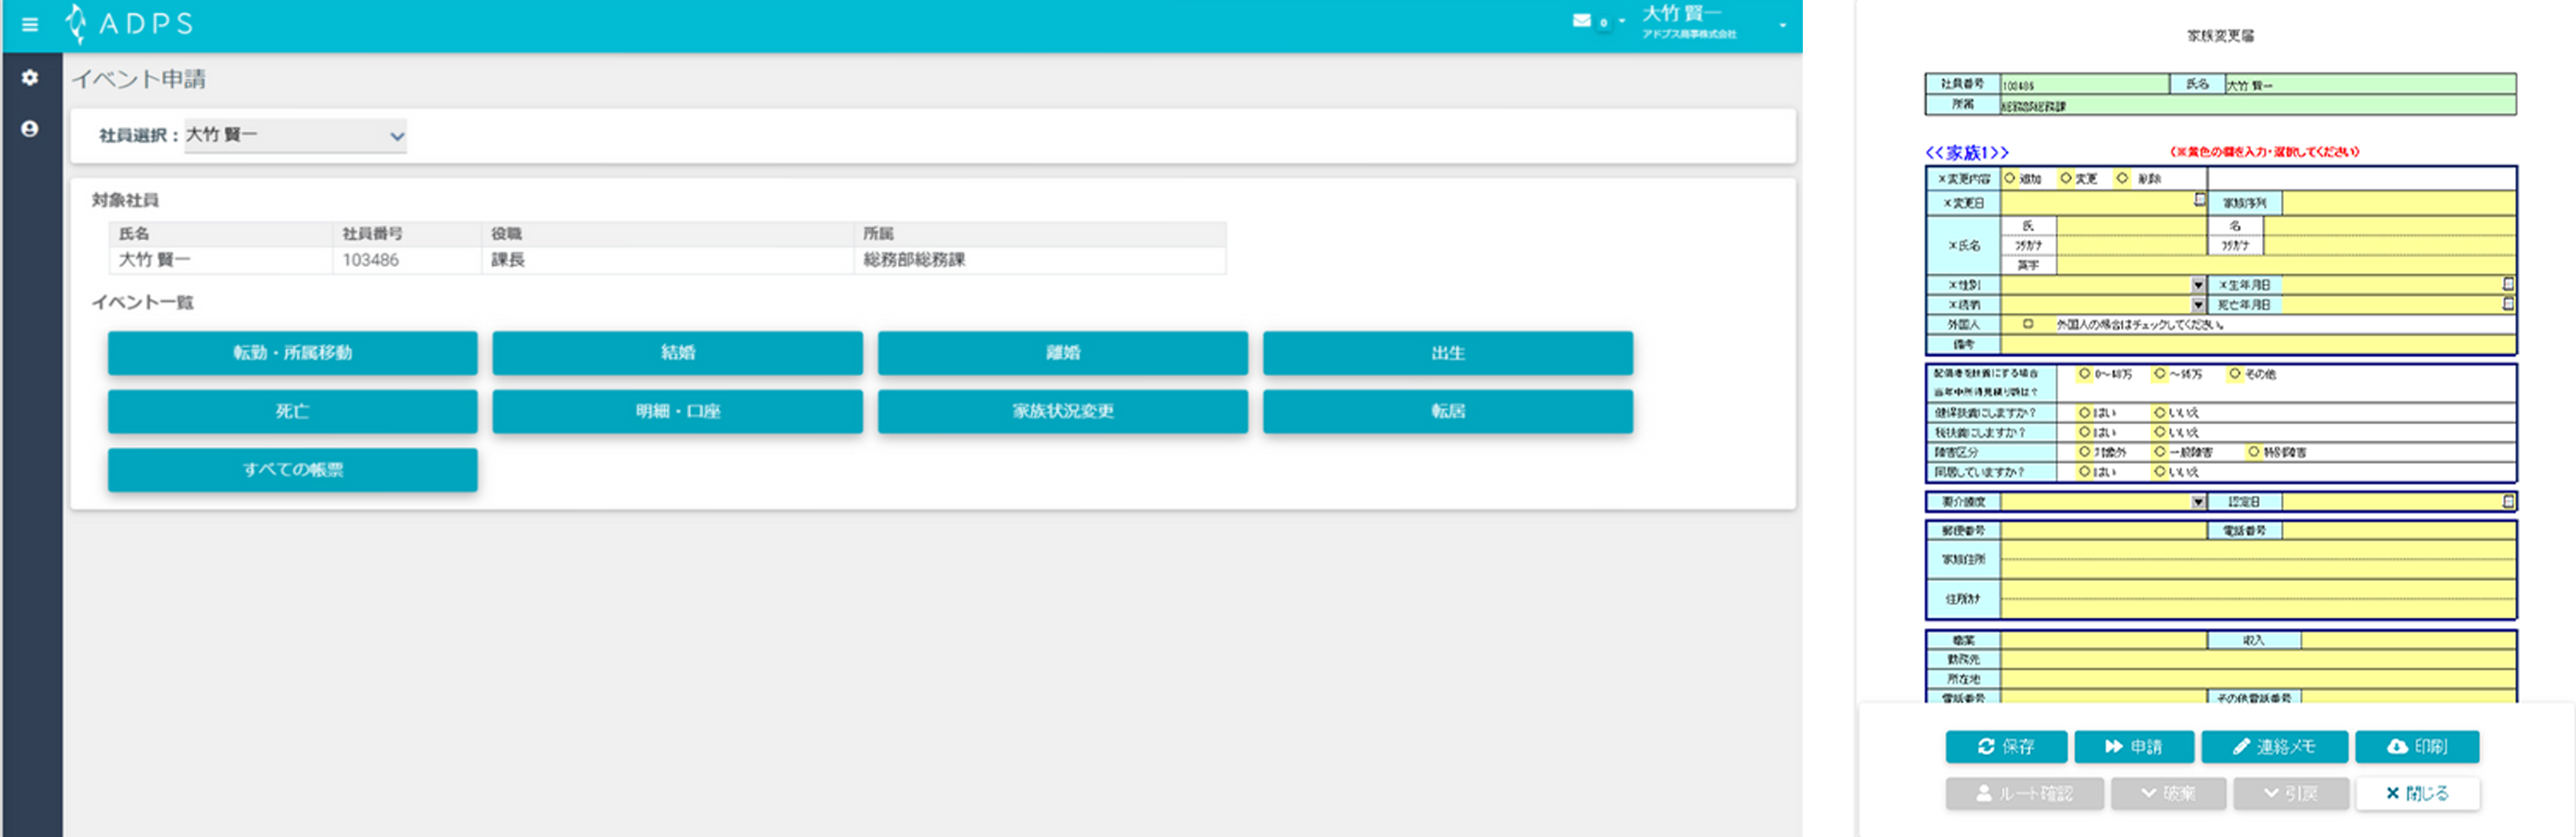The width and height of the screenshot is (2576, 837).
Task: Click the ADPS logo
Action: pyautogui.click(x=129, y=23)
